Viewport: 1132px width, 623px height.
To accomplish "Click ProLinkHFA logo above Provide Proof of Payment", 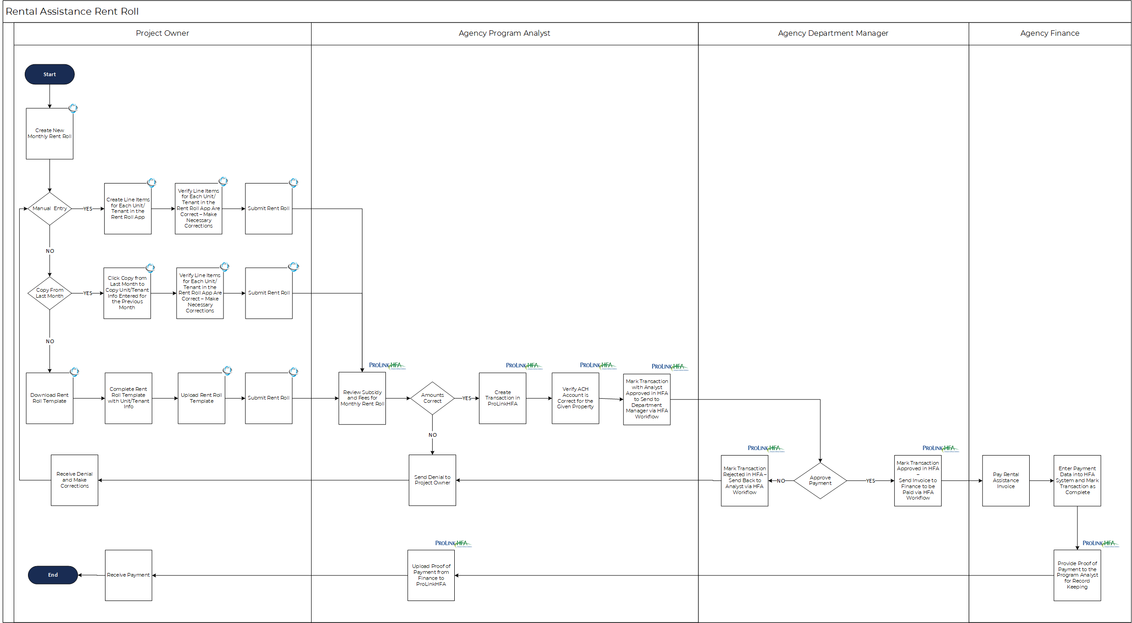I will [x=1100, y=543].
